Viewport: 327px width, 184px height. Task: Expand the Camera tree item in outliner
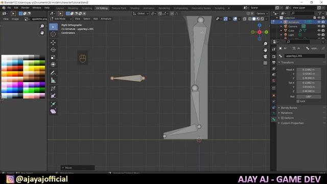click(x=281, y=26)
